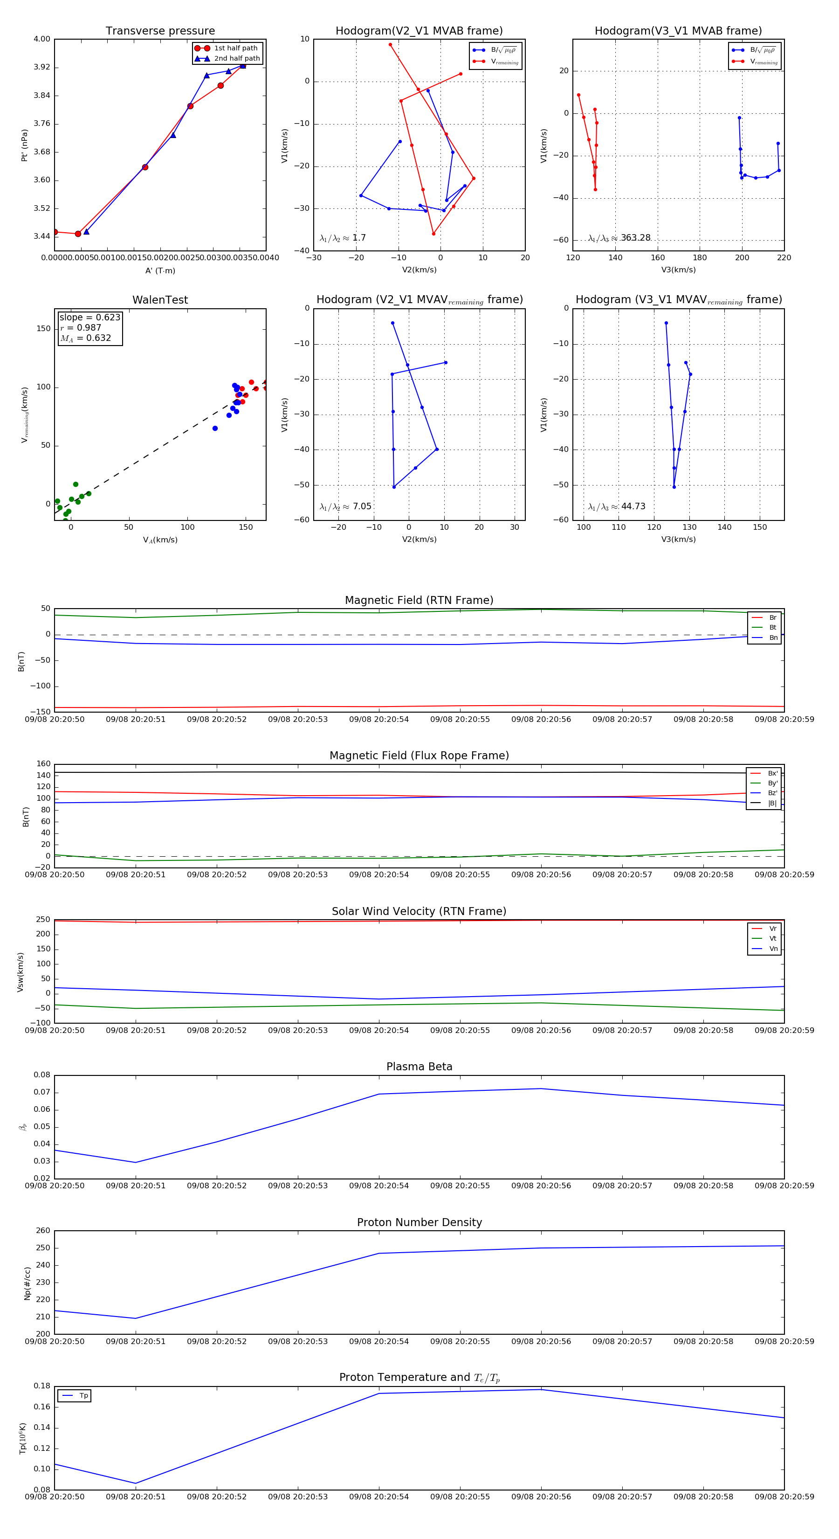Viewport: 839px width, 1539px height.
Task: Click the 'Magnetic Field (Flux Rope Frame)' title
Action: pyautogui.click(x=419, y=756)
